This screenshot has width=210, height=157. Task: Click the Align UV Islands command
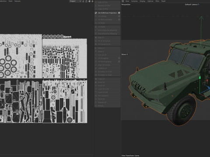pyautogui.click(x=108, y=65)
